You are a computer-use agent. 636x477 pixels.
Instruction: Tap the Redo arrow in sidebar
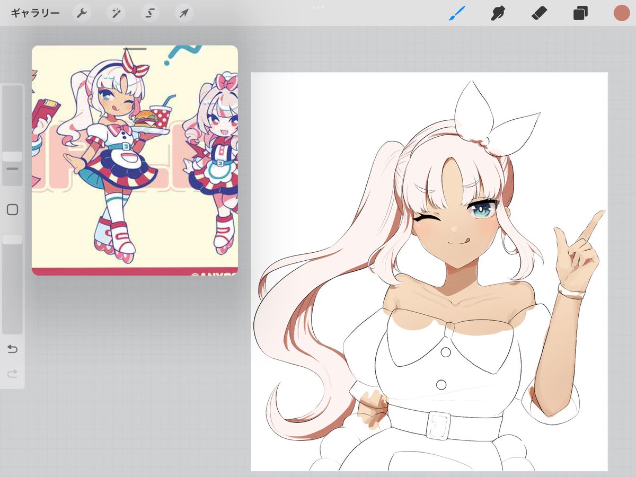coord(12,374)
